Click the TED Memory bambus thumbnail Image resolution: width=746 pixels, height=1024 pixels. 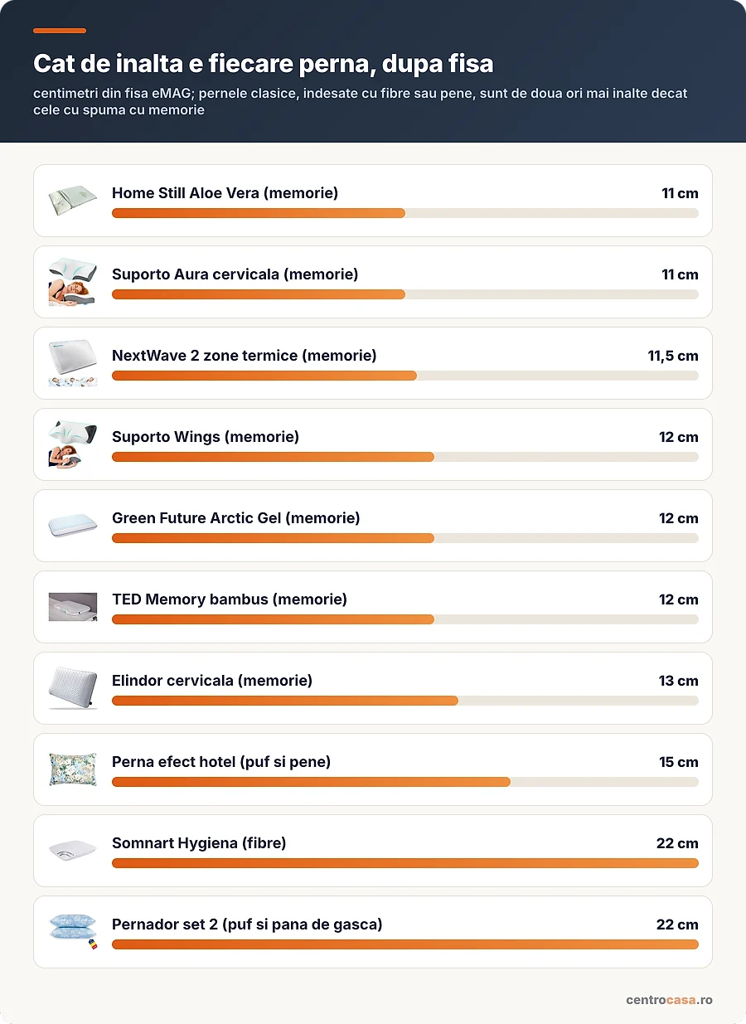[x=73, y=607]
